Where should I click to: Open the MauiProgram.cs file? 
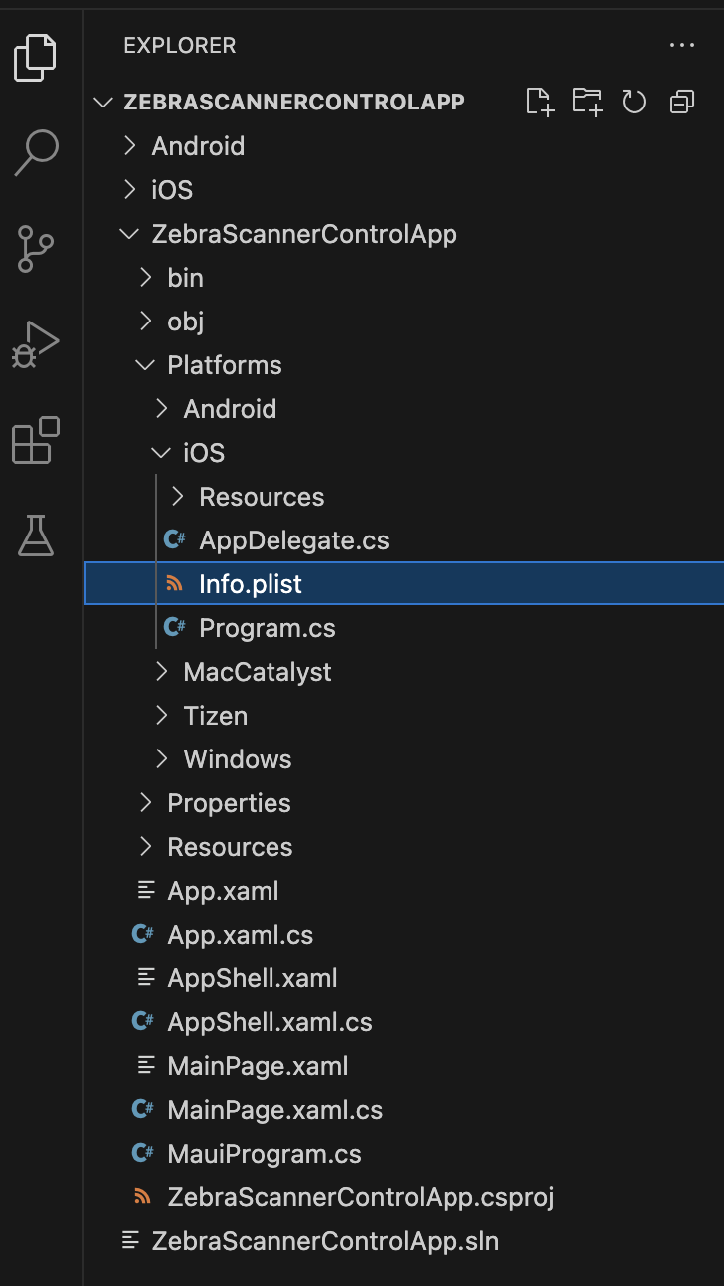(x=264, y=1154)
